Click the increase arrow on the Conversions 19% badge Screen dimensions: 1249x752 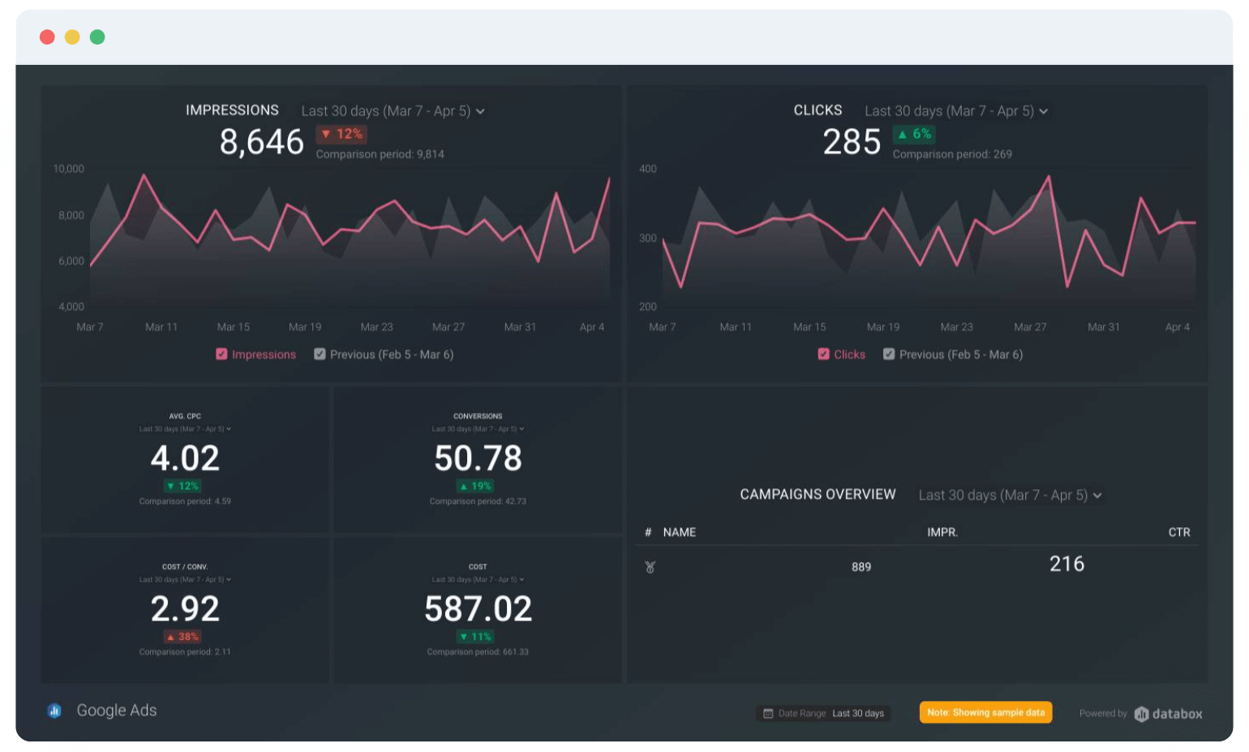coord(465,485)
